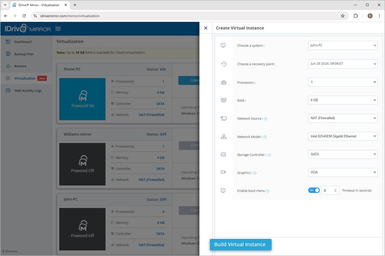Image resolution: width=385 pixels, height=256 pixels.
Task: Click Shane-PC Status: ON text
Action: (156, 69)
